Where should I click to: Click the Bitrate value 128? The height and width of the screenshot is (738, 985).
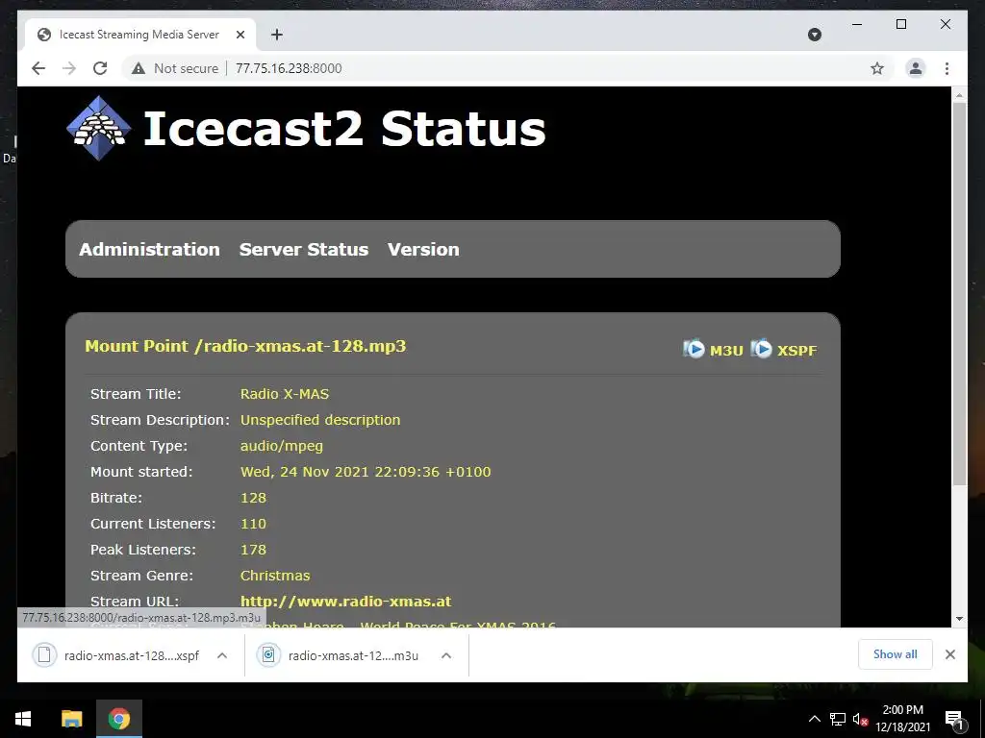coord(253,498)
